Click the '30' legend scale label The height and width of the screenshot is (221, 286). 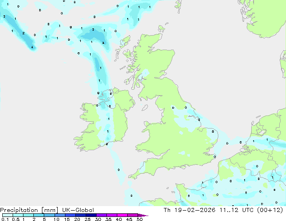pyautogui.click(x=98, y=219)
